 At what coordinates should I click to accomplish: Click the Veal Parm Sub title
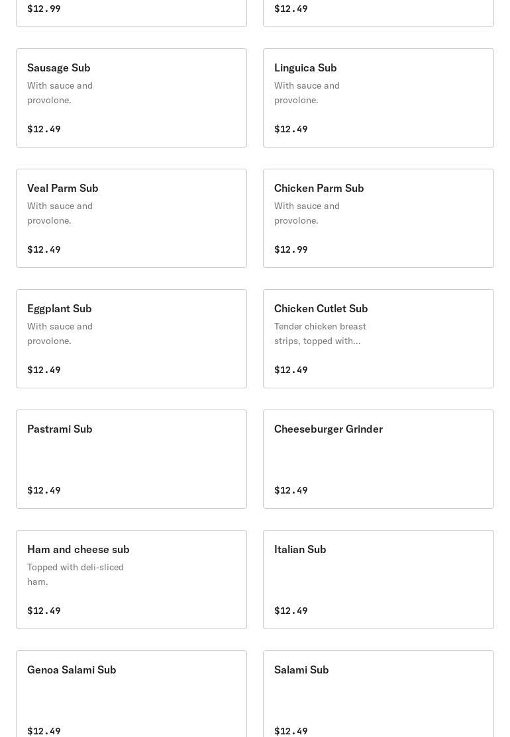63,188
